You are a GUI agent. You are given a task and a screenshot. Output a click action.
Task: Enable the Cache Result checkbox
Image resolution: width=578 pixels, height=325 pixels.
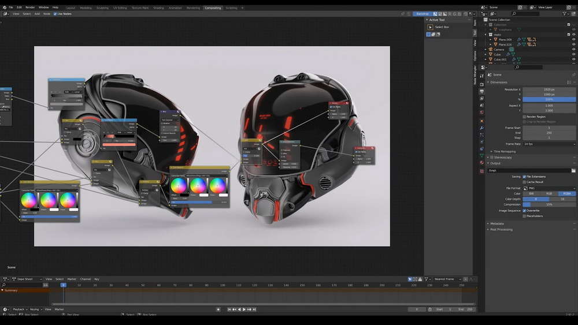524,182
